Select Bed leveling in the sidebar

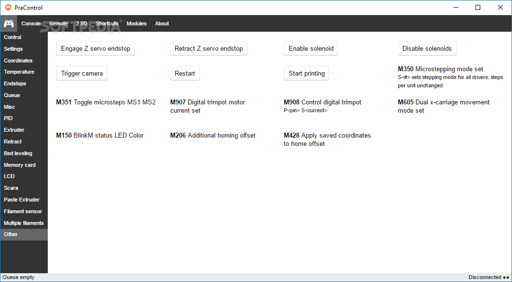click(24, 153)
